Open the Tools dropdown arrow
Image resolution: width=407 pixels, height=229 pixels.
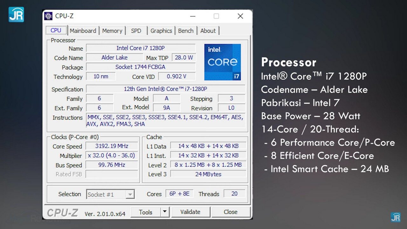(164, 212)
